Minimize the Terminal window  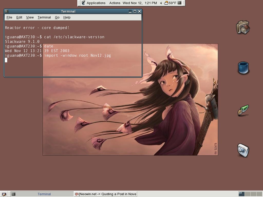(x=130, y=11)
